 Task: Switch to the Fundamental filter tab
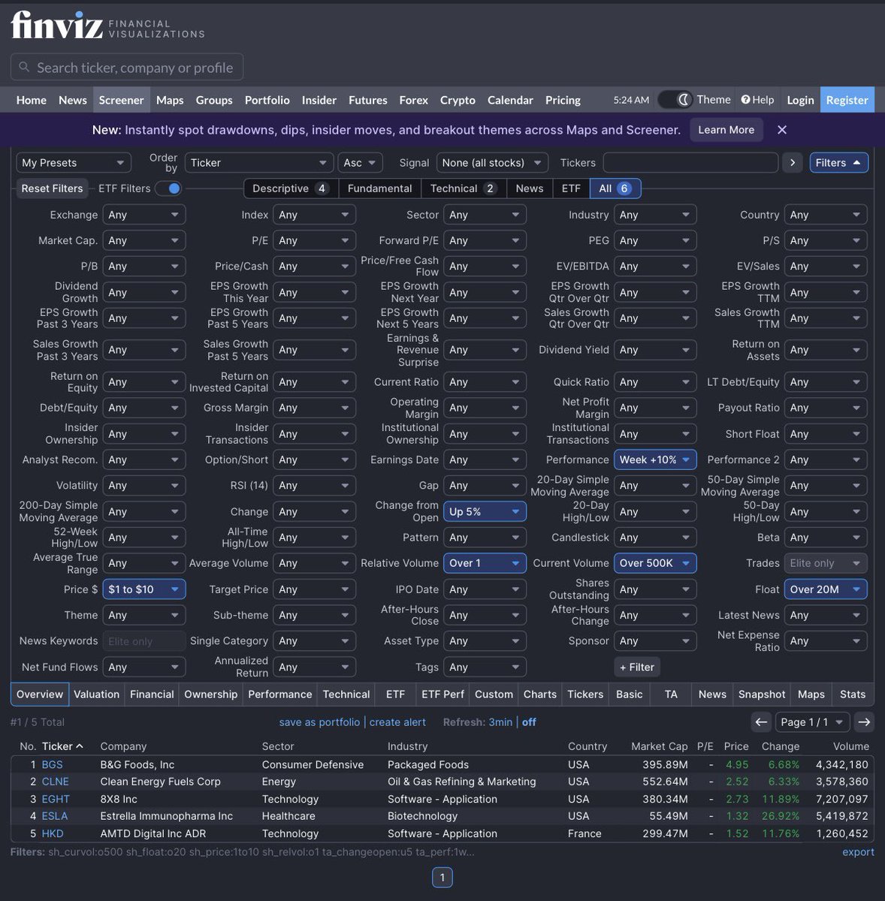pos(379,188)
